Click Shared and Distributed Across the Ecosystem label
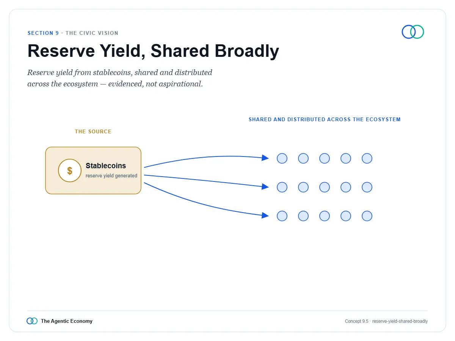This screenshot has width=455, height=341. click(325, 119)
